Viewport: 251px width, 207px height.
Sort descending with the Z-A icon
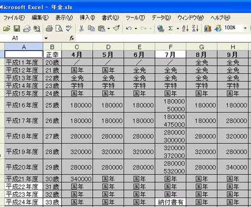[195, 28]
